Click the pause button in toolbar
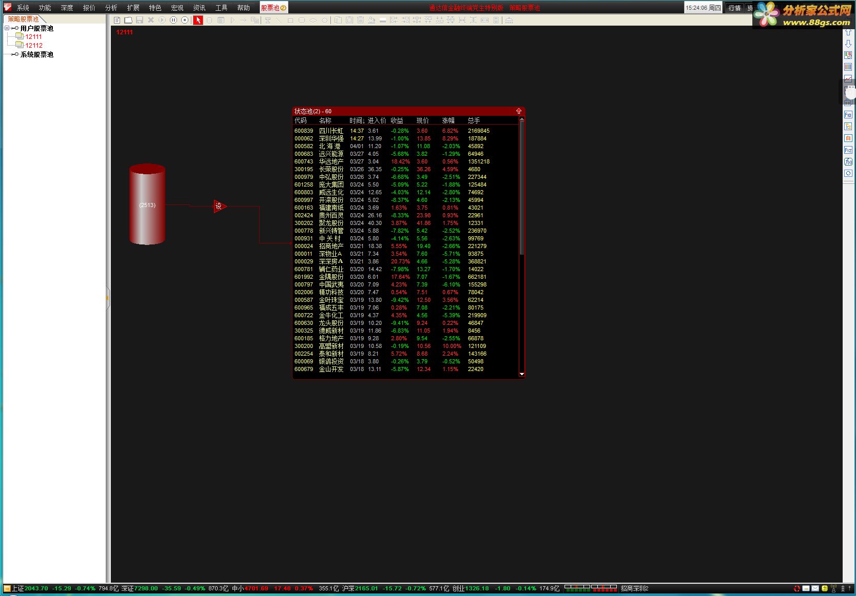Viewport: 856px width, 596px height. click(x=173, y=20)
